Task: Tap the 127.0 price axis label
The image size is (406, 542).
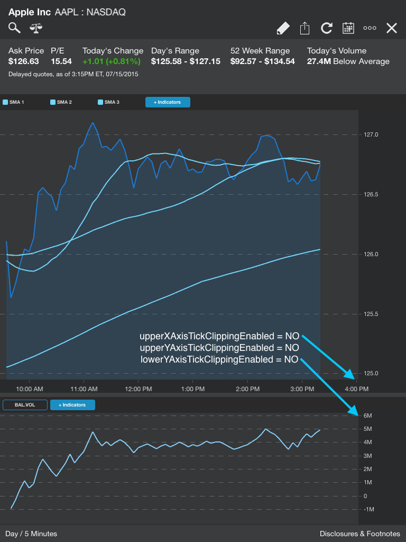Action: click(x=371, y=134)
